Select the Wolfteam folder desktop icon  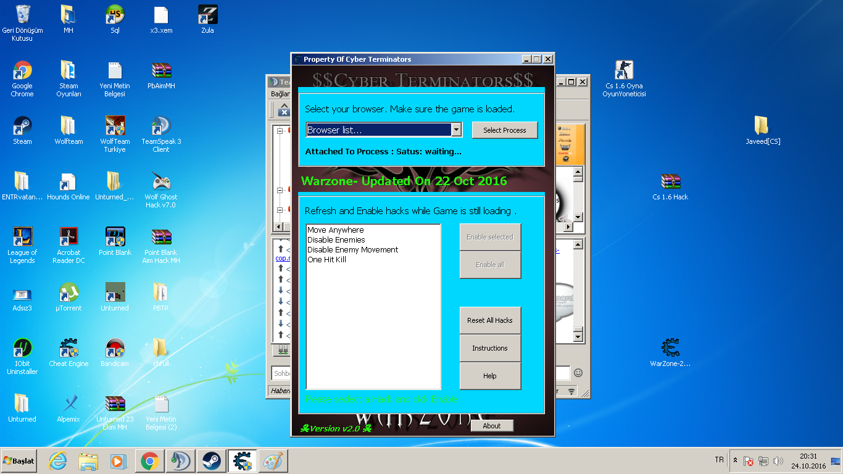[x=69, y=130]
